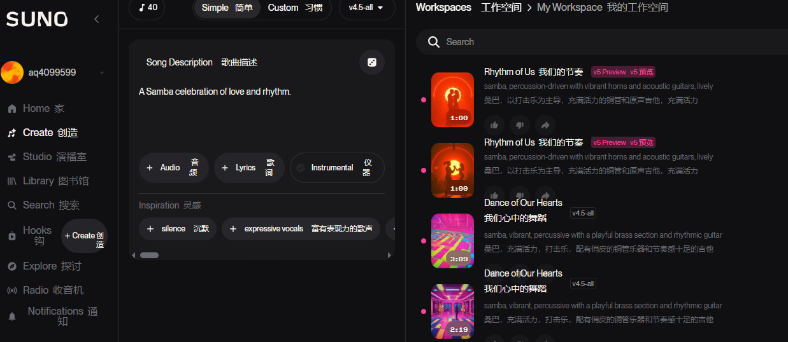788x342 pixels.
Task: Click the Studio icon in the sidebar
Action: [11, 157]
